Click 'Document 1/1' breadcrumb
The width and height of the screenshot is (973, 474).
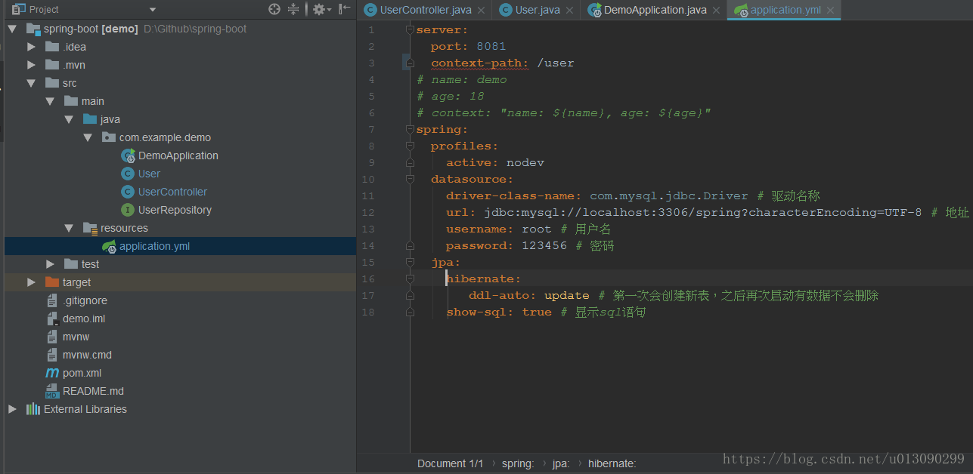[x=450, y=463]
